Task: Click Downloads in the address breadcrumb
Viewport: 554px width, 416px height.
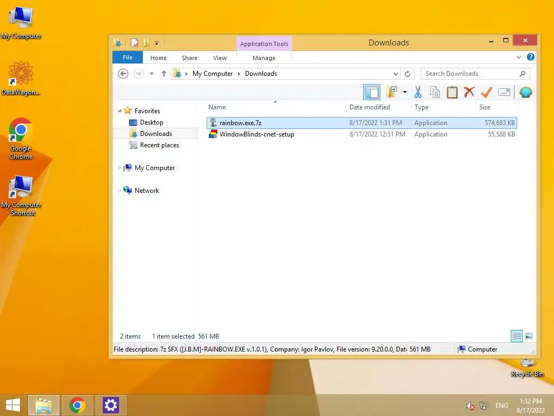Action: point(261,74)
